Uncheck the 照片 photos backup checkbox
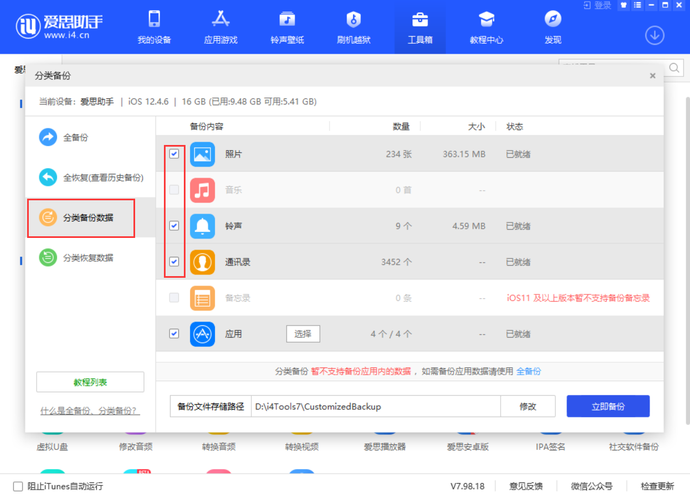The width and height of the screenshot is (690, 498). [174, 154]
